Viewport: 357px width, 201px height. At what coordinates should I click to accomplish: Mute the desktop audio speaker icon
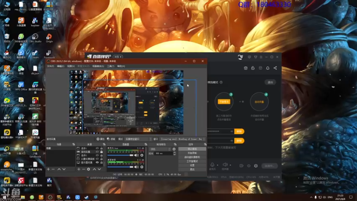point(137,167)
